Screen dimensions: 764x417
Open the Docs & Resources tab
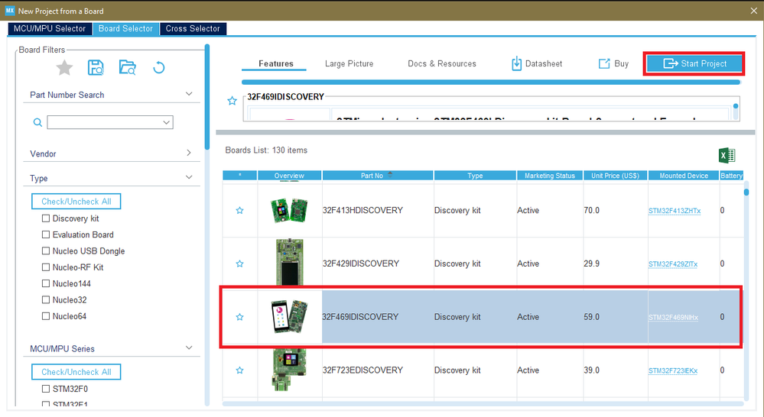(x=442, y=63)
